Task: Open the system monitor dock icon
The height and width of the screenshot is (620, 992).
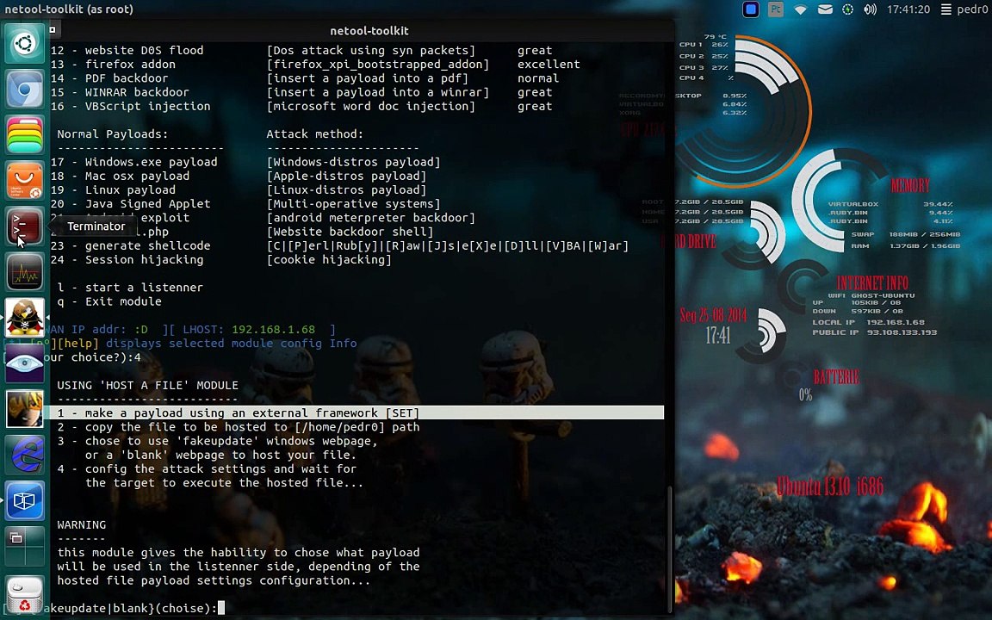Action: [x=25, y=272]
